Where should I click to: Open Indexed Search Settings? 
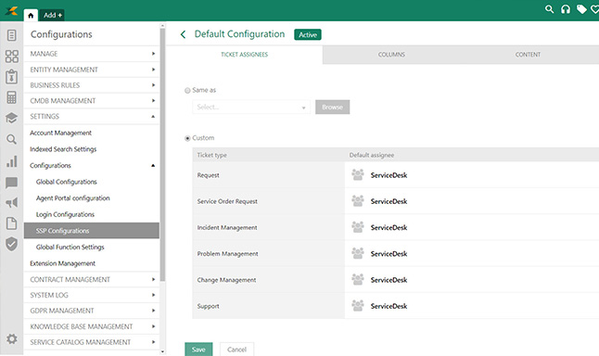[x=63, y=149]
